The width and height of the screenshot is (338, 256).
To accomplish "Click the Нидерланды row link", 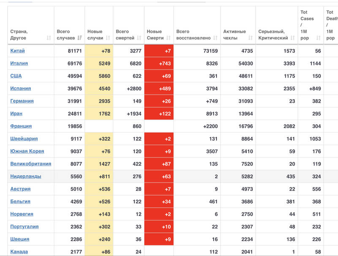I will click(x=25, y=177).
